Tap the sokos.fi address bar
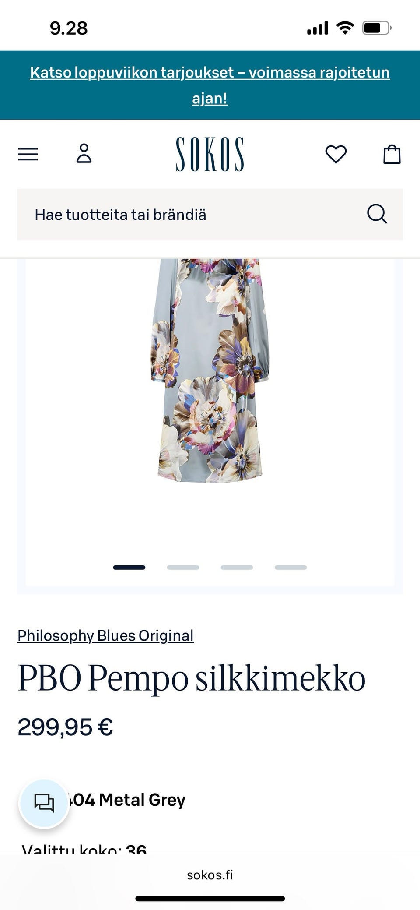Viewport: 420px width, 910px height. click(210, 875)
